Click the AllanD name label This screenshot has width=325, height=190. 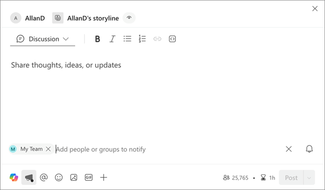(35, 18)
